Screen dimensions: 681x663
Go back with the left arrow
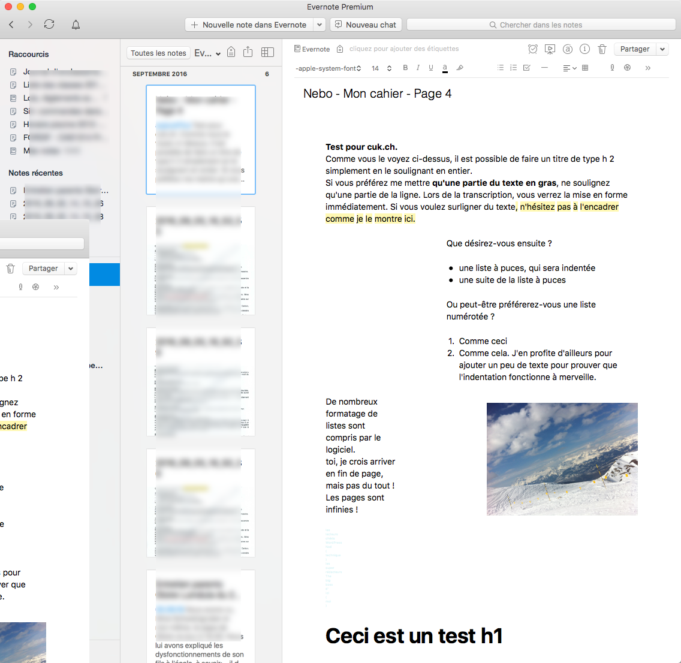coord(12,25)
